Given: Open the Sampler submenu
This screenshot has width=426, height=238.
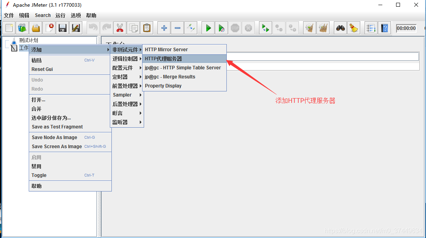Looking at the screenshot, I should click(122, 95).
